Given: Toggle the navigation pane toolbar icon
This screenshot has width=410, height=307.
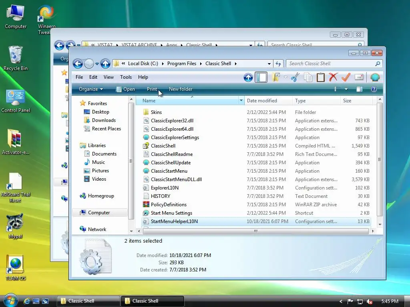Looking at the screenshot, I should [261, 77].
